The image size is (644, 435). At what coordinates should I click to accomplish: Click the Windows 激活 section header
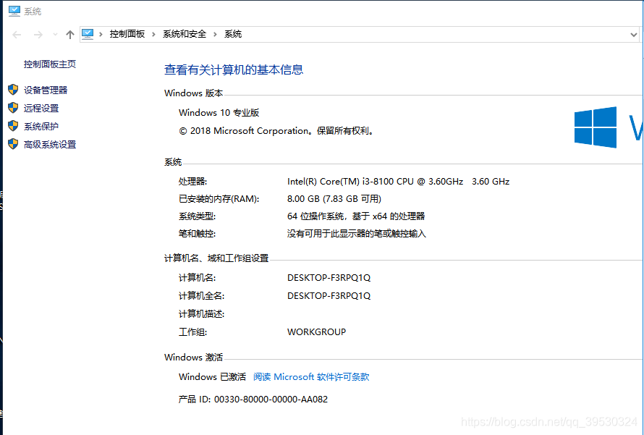pos(193,358)
